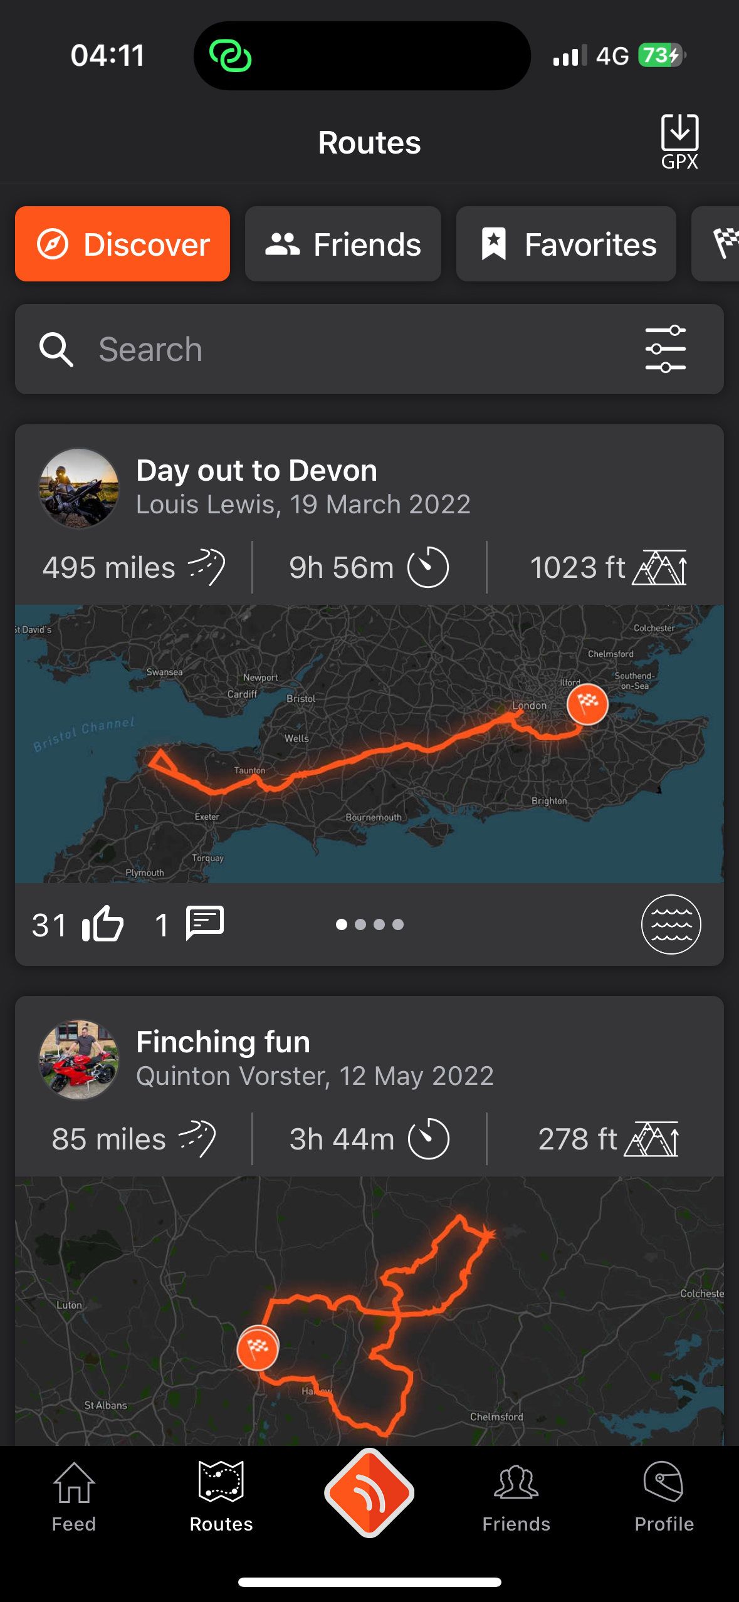Open the search filter sliders
The image size is (739, 1602).
coord(665,349)
